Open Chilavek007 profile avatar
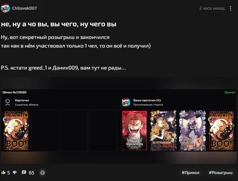 point(5,8)
